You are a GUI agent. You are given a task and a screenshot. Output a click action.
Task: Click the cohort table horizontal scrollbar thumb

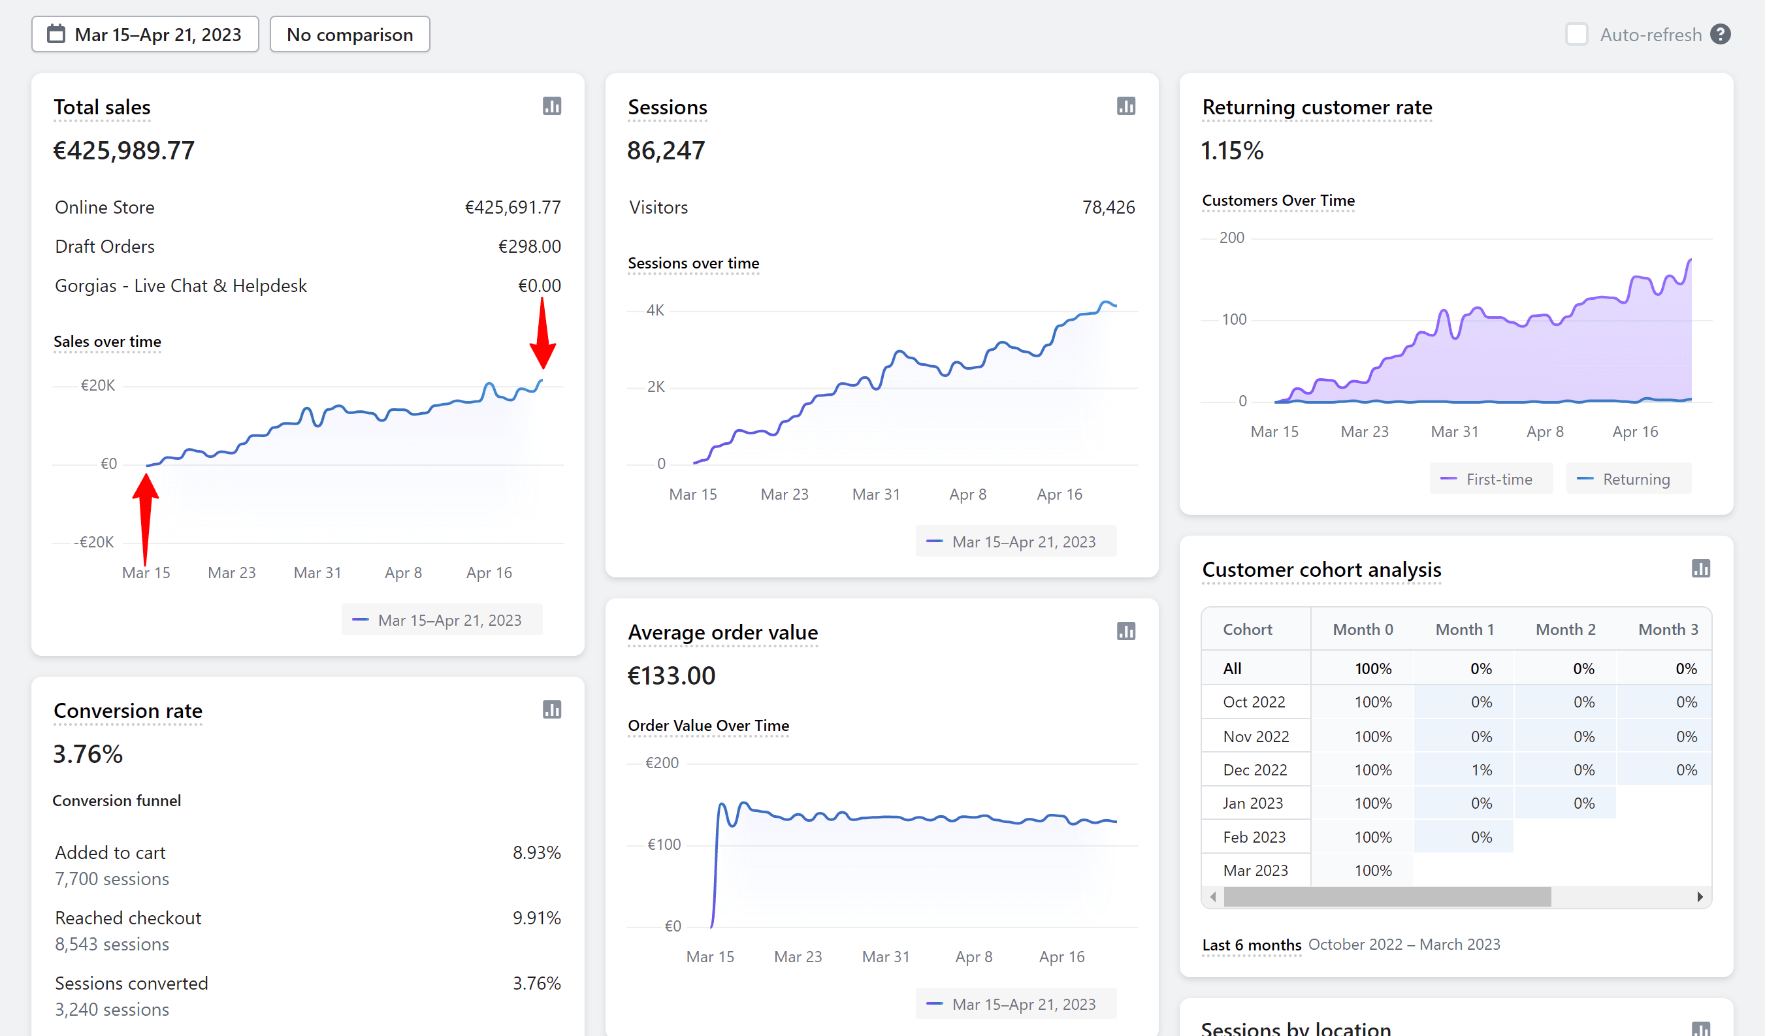point(1387,897)
